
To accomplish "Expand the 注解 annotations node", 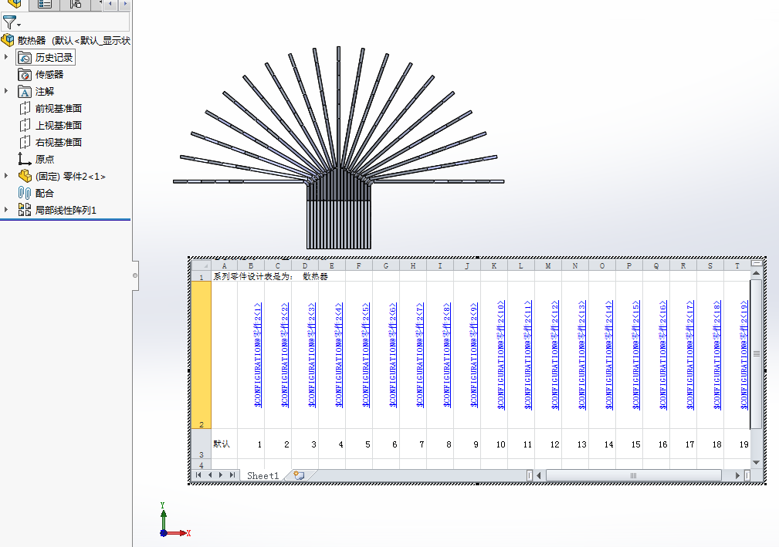I will (x=6, y=91).
